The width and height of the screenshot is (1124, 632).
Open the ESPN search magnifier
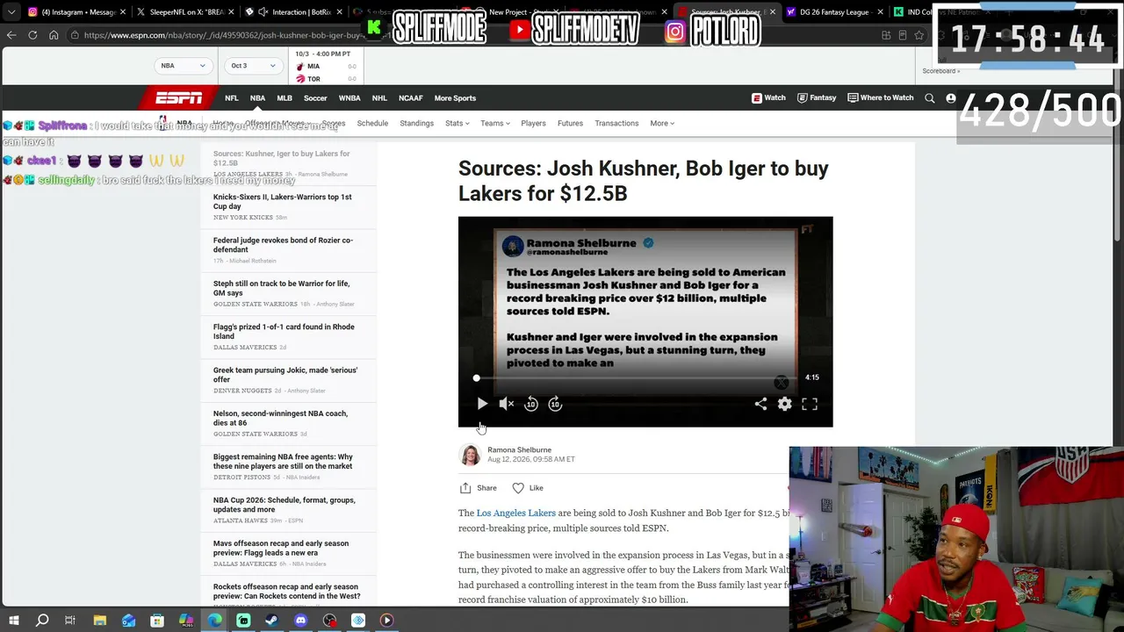tap(930, 98)
